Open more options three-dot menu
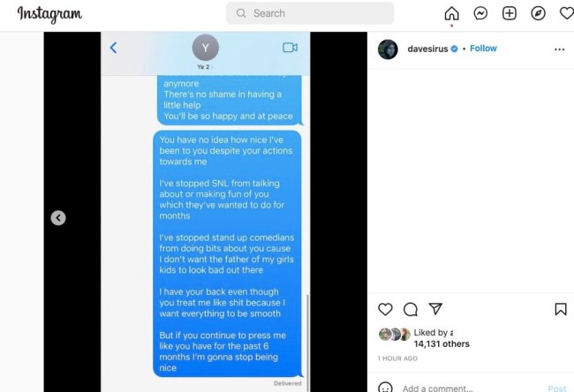Screen dimensions: 574x392 pyautogui.click(x=559, y=49)
